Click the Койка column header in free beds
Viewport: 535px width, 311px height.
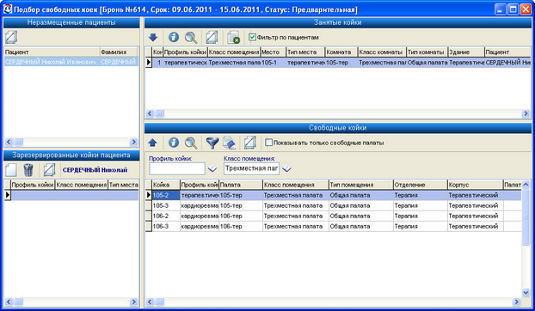[166, 185]
